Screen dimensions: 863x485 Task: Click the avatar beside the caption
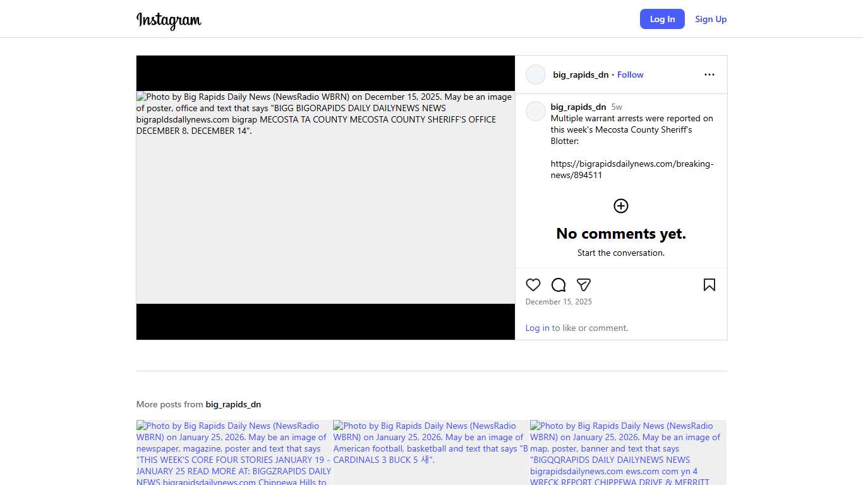(536, 111)
